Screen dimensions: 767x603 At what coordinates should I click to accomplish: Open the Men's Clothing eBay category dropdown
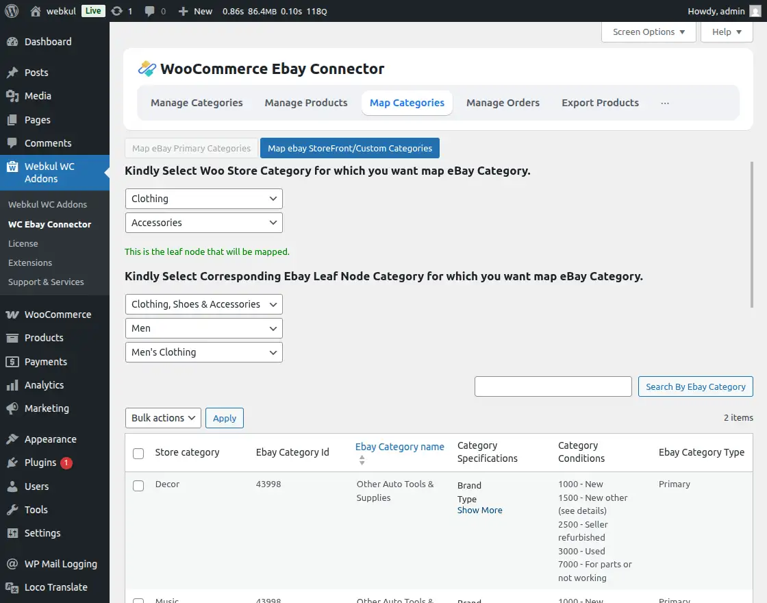click(x=204, y=352)
